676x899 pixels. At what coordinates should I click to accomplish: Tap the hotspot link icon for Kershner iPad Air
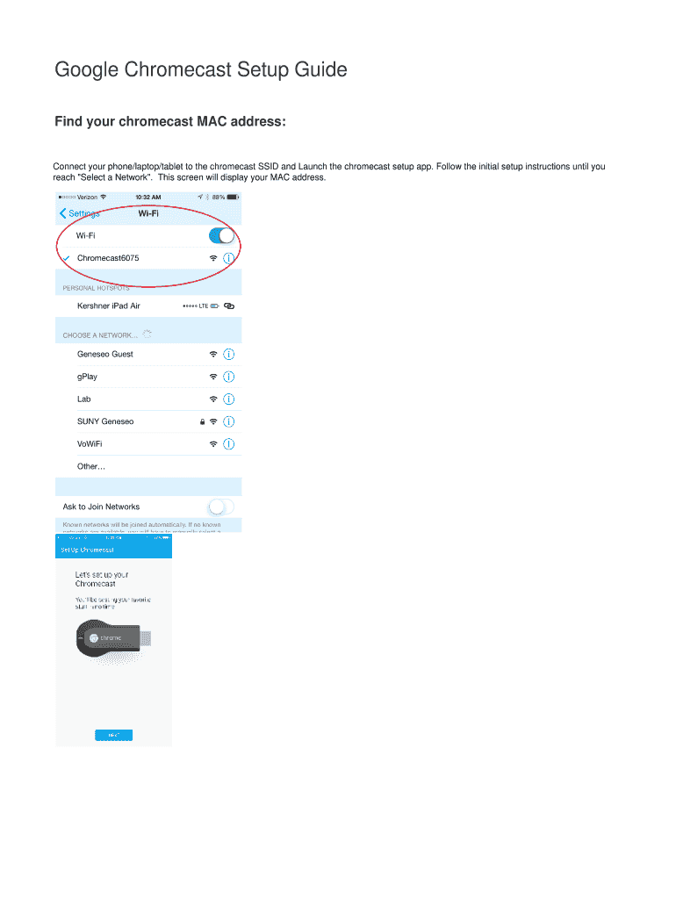(229, 306)
